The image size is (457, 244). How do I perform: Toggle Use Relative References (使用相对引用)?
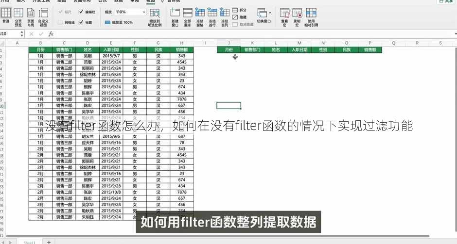tap(311, 17)
